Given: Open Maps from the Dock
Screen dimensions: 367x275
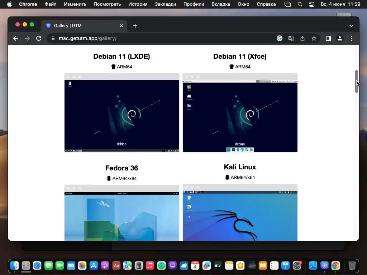Looking at the screenshot, I should tap(127, 265).
